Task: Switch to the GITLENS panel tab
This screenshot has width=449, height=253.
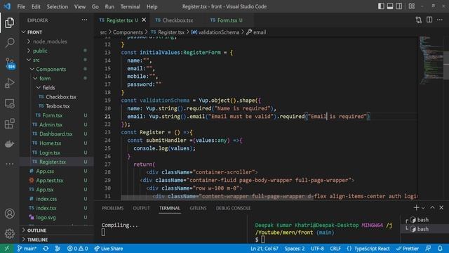Action: (x=198, y=208)
